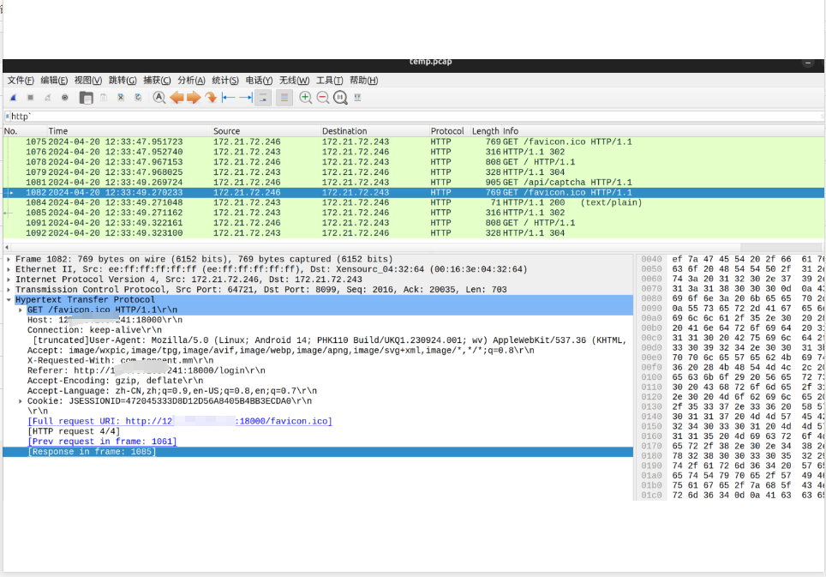Toggle auto-scroll during live capture
The width and height of the screenshot is (826, 577).
pos(263,98)
